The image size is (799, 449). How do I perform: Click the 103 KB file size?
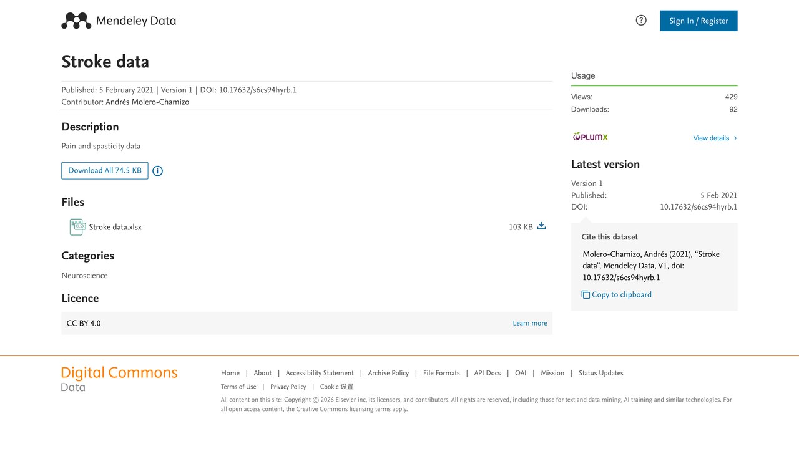pos(521,227)
